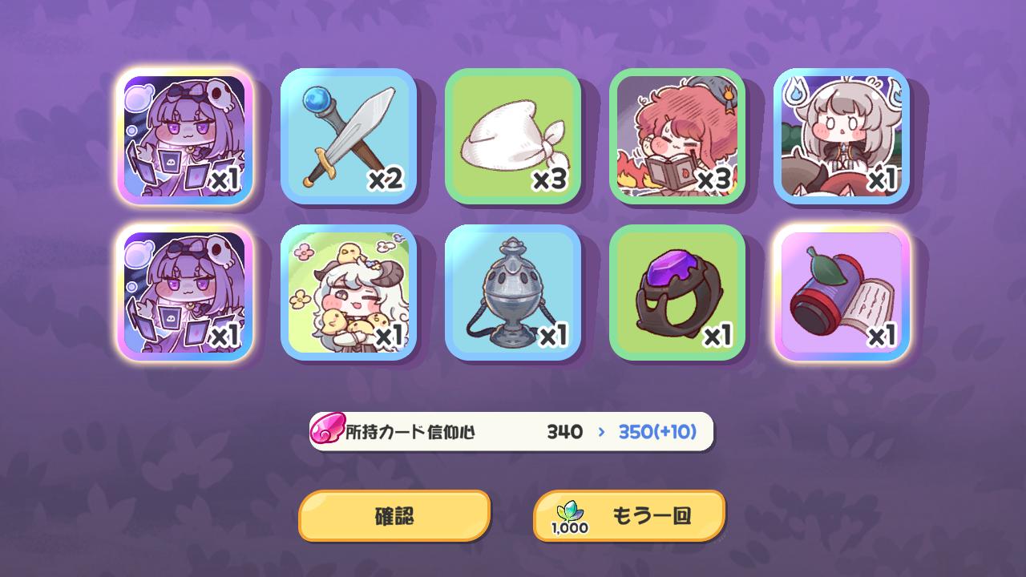
Task: Click the arrow between 340 and 350
Action: click(601, 432)
